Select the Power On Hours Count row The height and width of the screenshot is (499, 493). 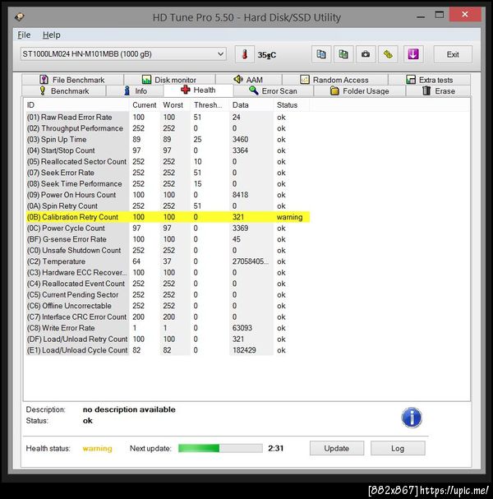coord(168,195)
